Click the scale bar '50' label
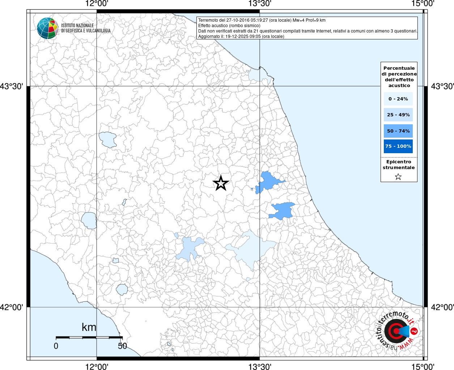This screenshot has width=454, height=370. (x=122, y=346)
